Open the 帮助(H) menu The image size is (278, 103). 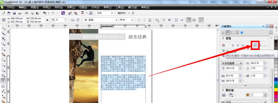tap(145, 7)
